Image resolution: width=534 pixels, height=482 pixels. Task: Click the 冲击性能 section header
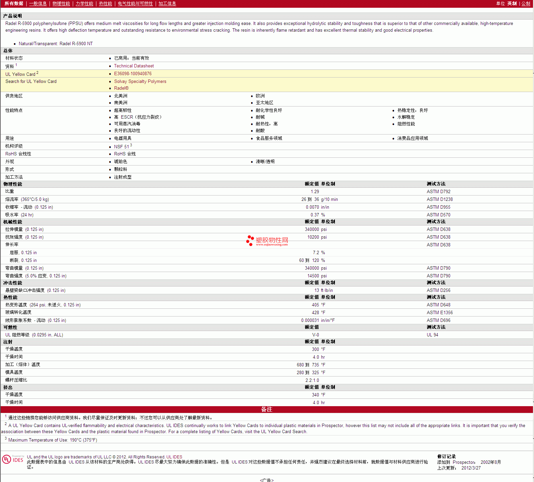click(x=12, y=283)
